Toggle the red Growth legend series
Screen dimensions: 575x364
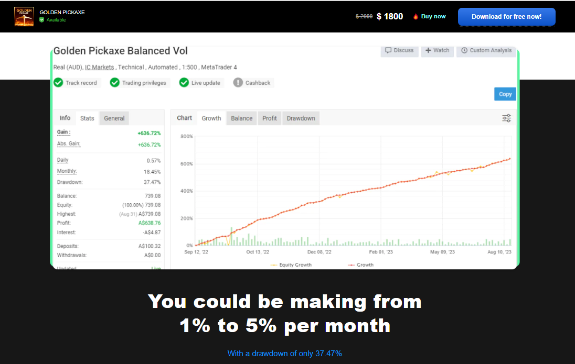point(361,265)
